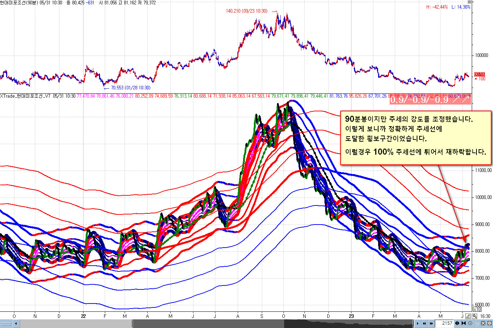This screenshot has width=493, height=328.
Task: Click the pencil drawing tool icon
Action: (468, 316)
